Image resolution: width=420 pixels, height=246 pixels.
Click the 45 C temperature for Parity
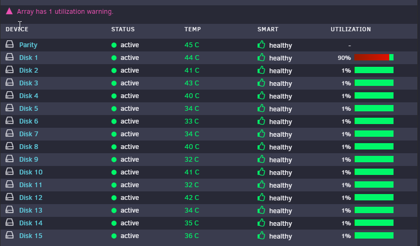192,45
